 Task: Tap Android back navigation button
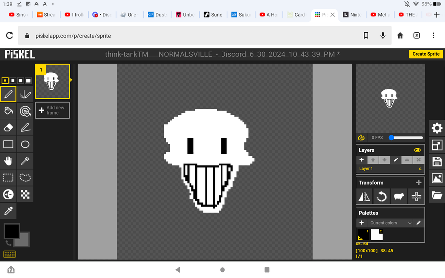click(178, 270)
